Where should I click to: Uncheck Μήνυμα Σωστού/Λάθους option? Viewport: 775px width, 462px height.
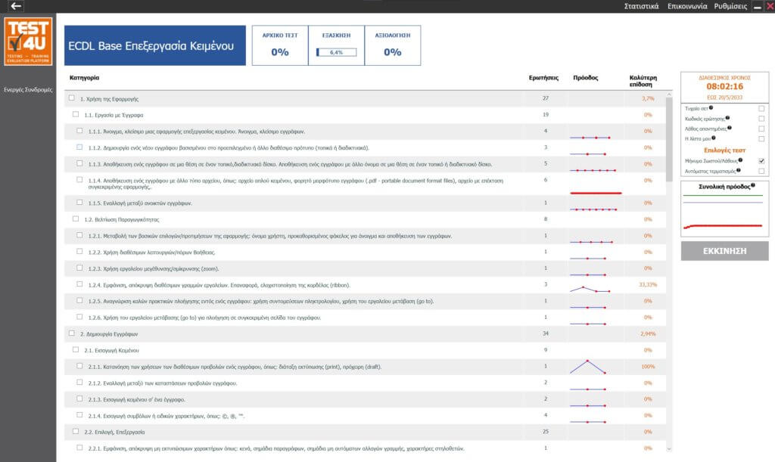tap(761, 161)
